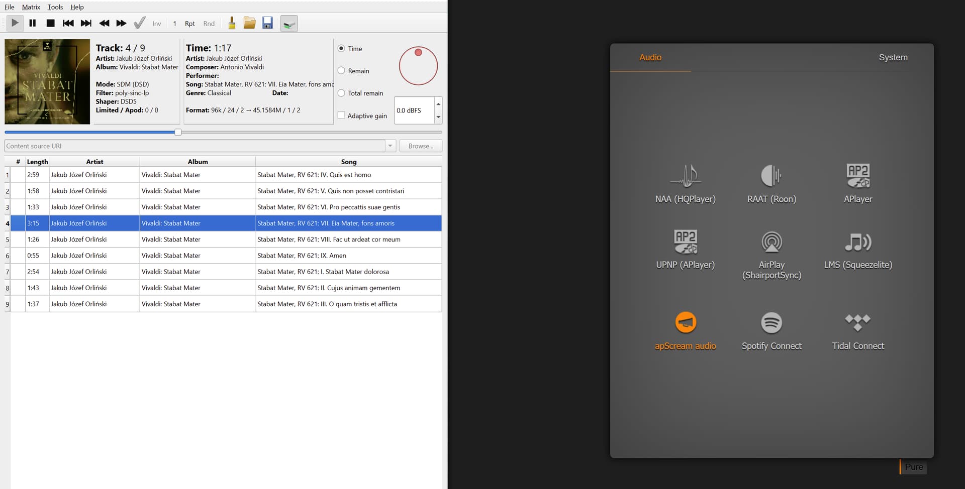Click the track position slider handle
This screenshot has width=965, height=489.
coord(178,132)
